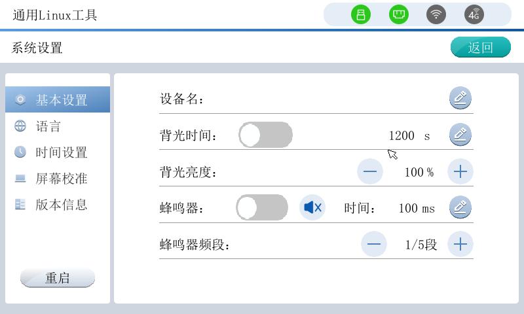
Task: Select 屏幕校准 screen calibration
Action: [x=61, y=179]
